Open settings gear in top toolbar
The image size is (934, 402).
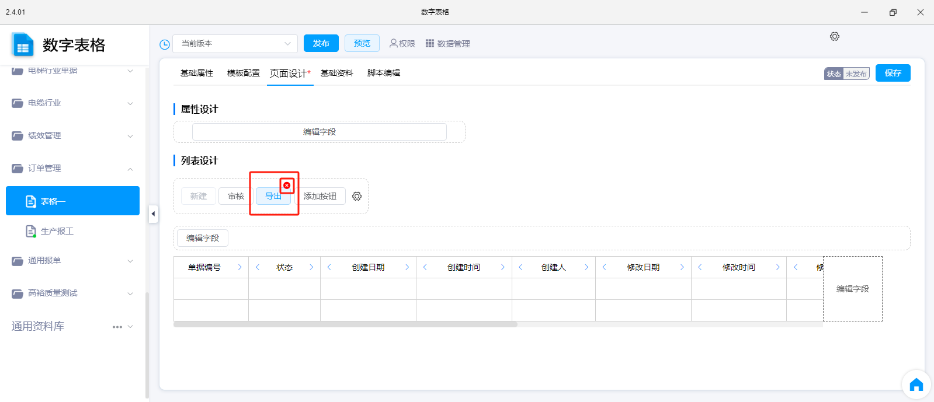pyautogui.click(x=835, y=36)
